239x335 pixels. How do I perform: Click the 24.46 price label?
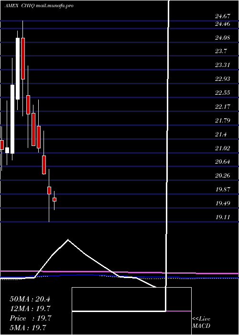223,24
